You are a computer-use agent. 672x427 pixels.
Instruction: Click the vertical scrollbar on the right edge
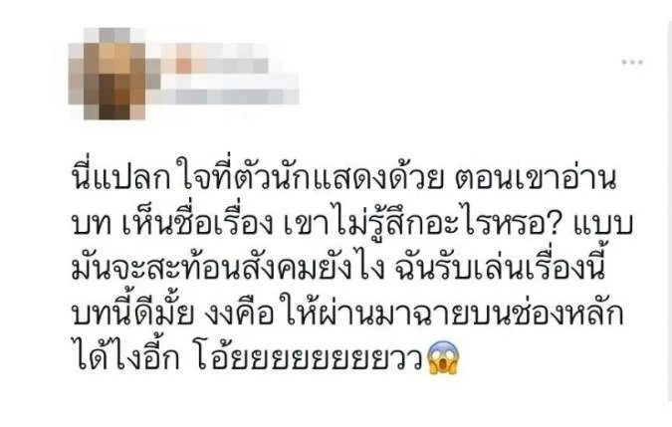click(x=669, y=213)
